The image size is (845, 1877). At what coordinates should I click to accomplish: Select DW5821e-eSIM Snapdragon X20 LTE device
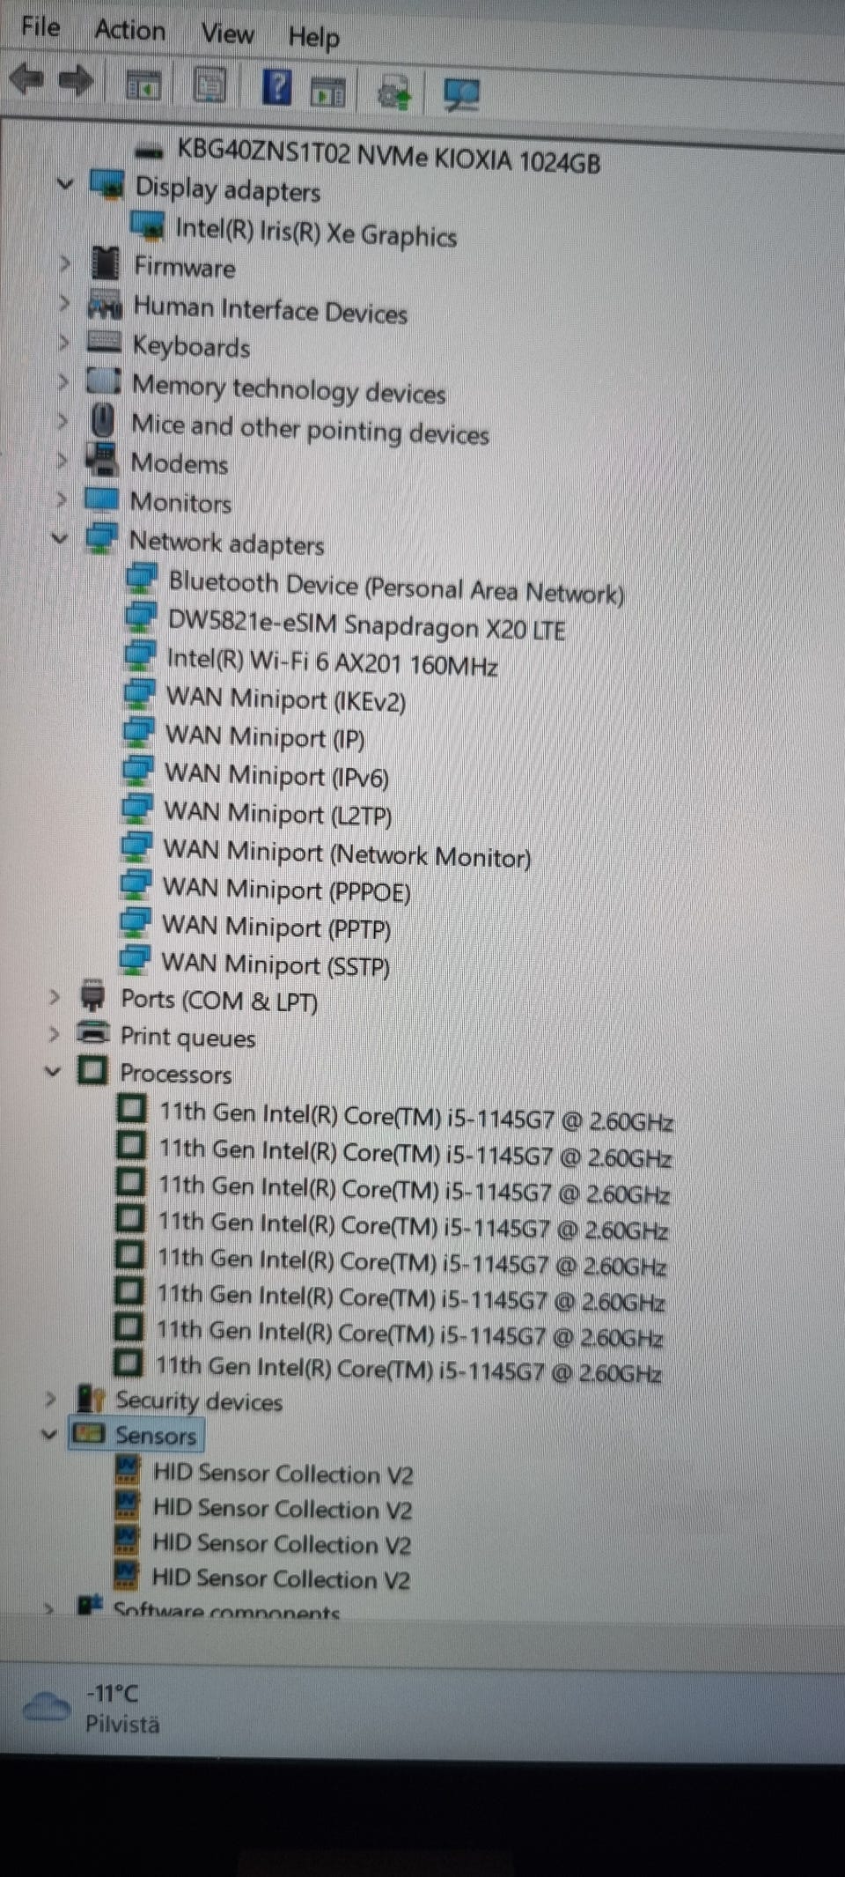(x=366, y=624)
